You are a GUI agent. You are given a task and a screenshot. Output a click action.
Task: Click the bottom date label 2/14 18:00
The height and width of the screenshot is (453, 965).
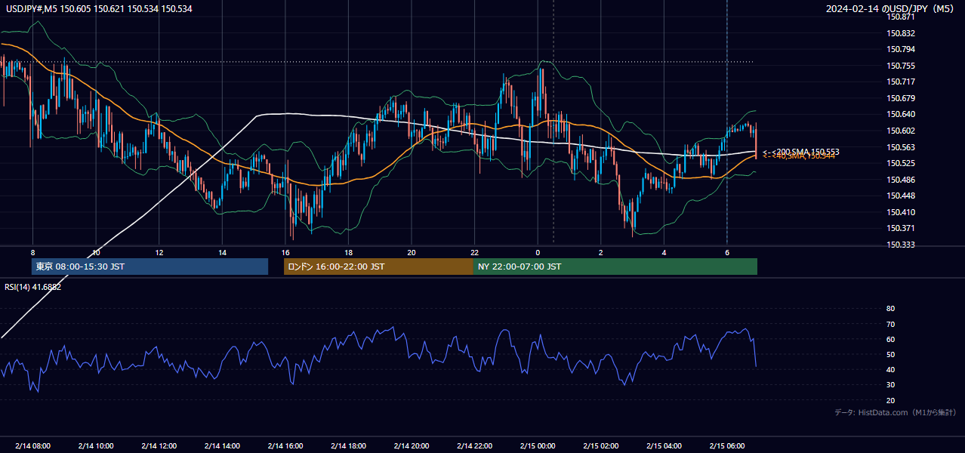click(x=348, y=445)
